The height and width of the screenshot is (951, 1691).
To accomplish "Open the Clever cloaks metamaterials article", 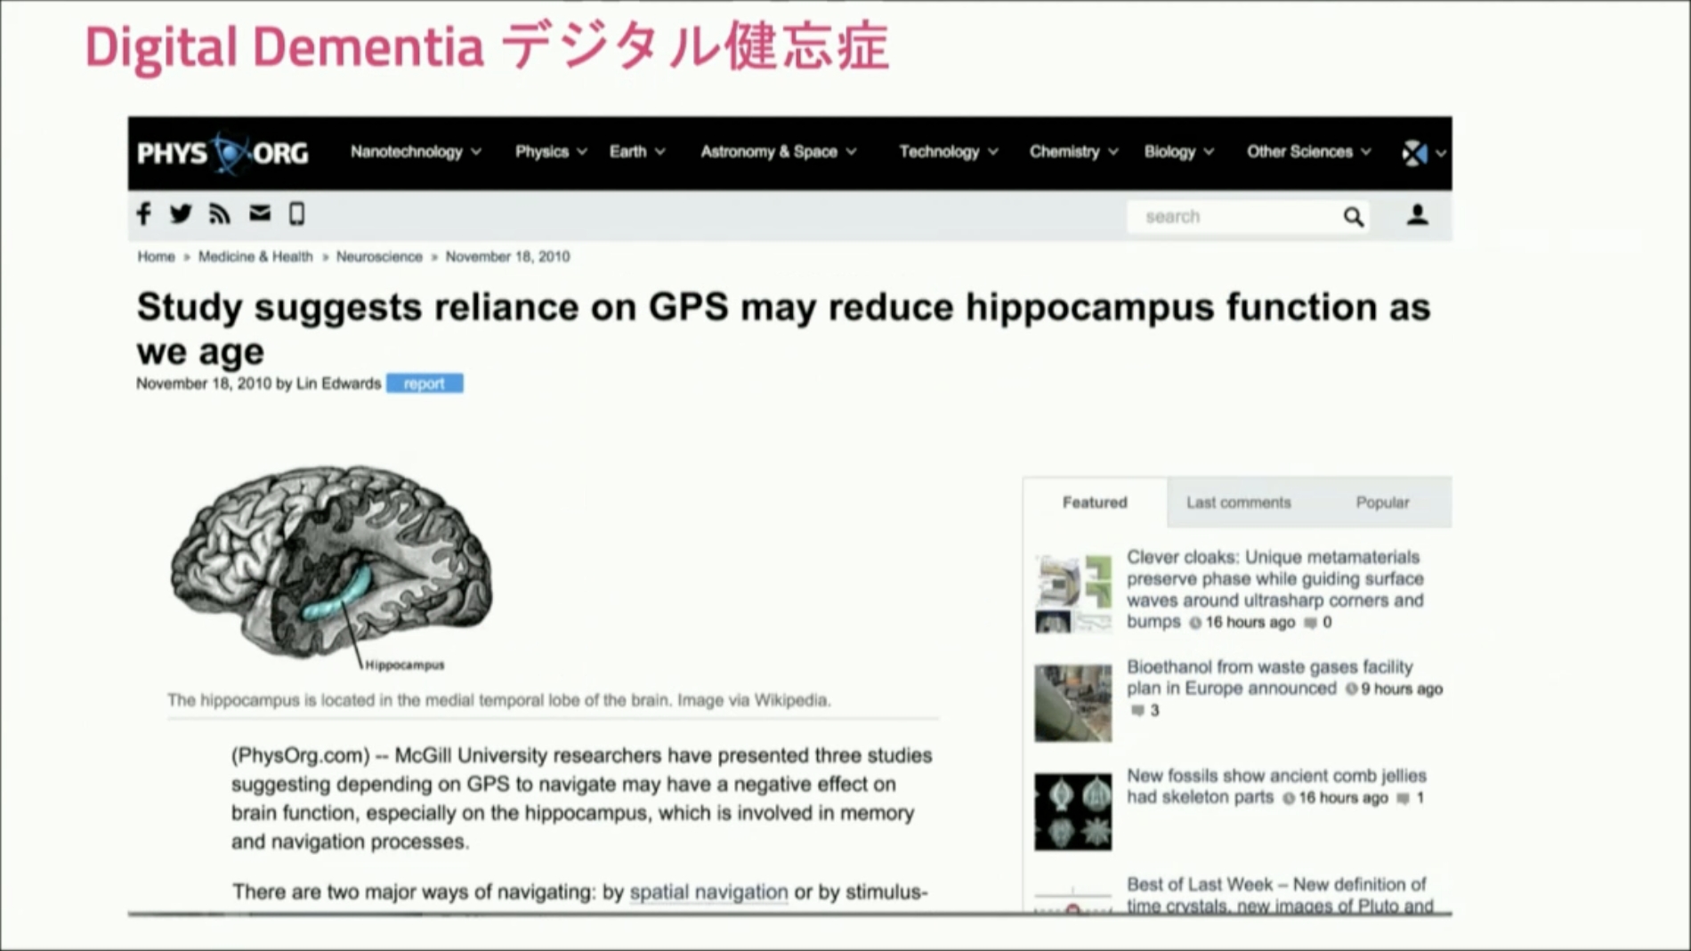I will 1274,578.
